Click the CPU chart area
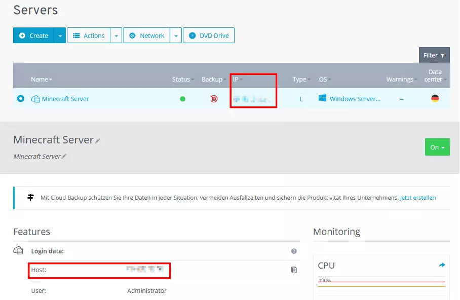The width and height of the screenshot is (460, 300). click(381, 288)
